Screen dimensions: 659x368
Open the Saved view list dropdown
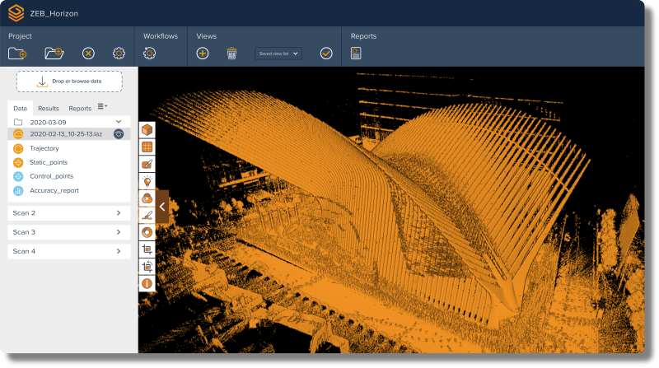[x=278, y=54]
